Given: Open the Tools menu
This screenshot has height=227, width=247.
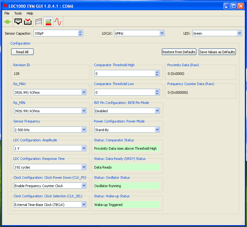Looking at the screenshot, I should pos(18,13).
